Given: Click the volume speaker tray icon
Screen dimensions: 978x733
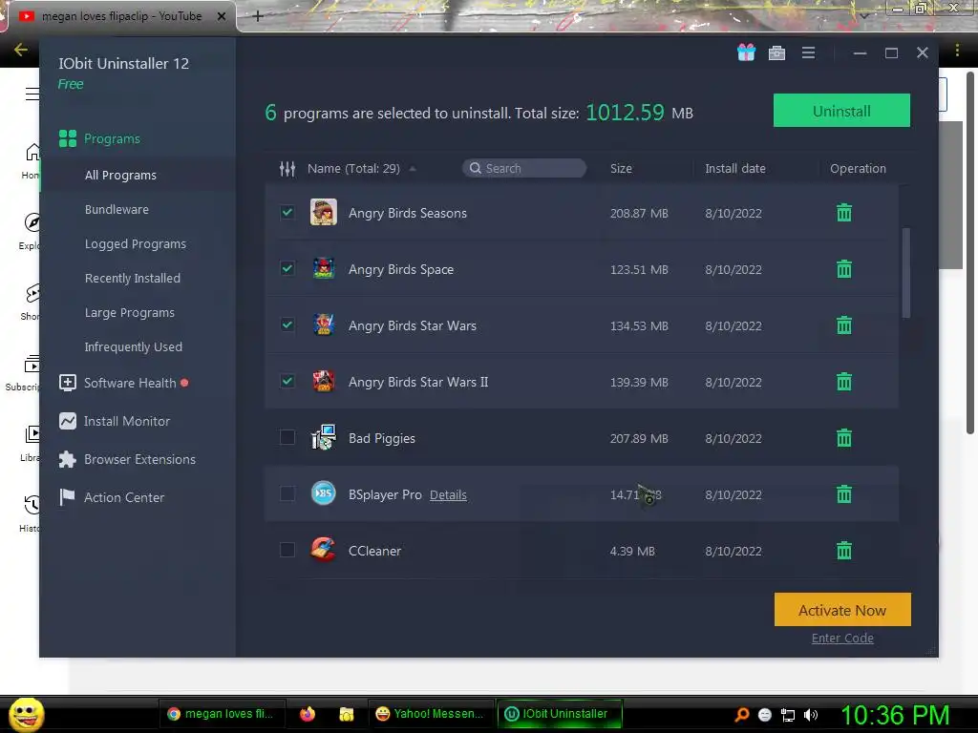Looking at the screenshot, I should [x=810, y=715].
